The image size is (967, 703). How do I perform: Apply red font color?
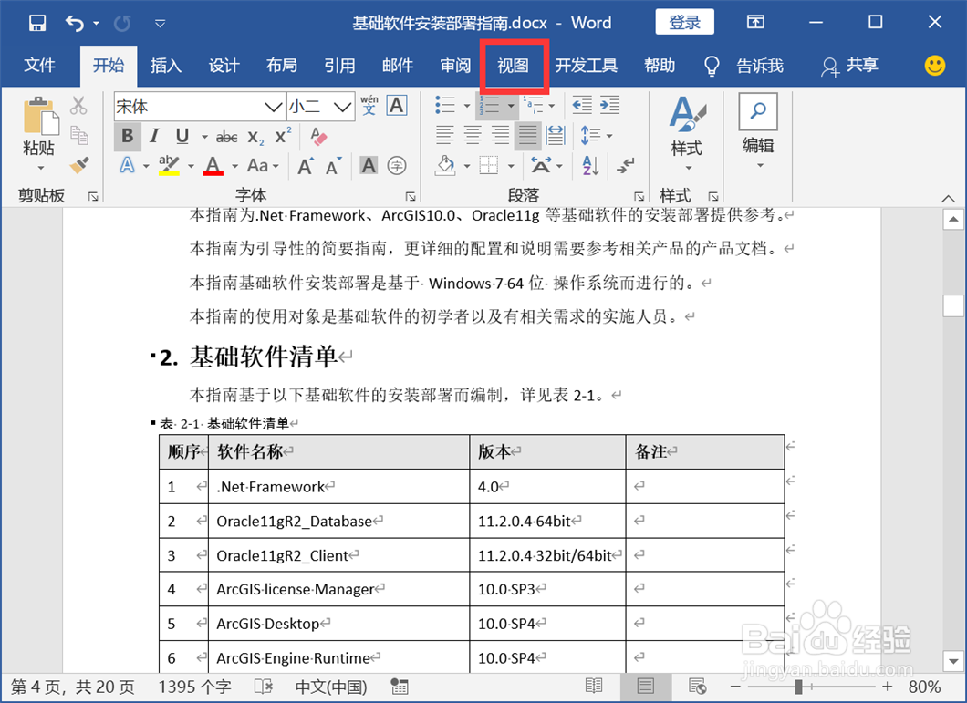click(x=213, y=165)
